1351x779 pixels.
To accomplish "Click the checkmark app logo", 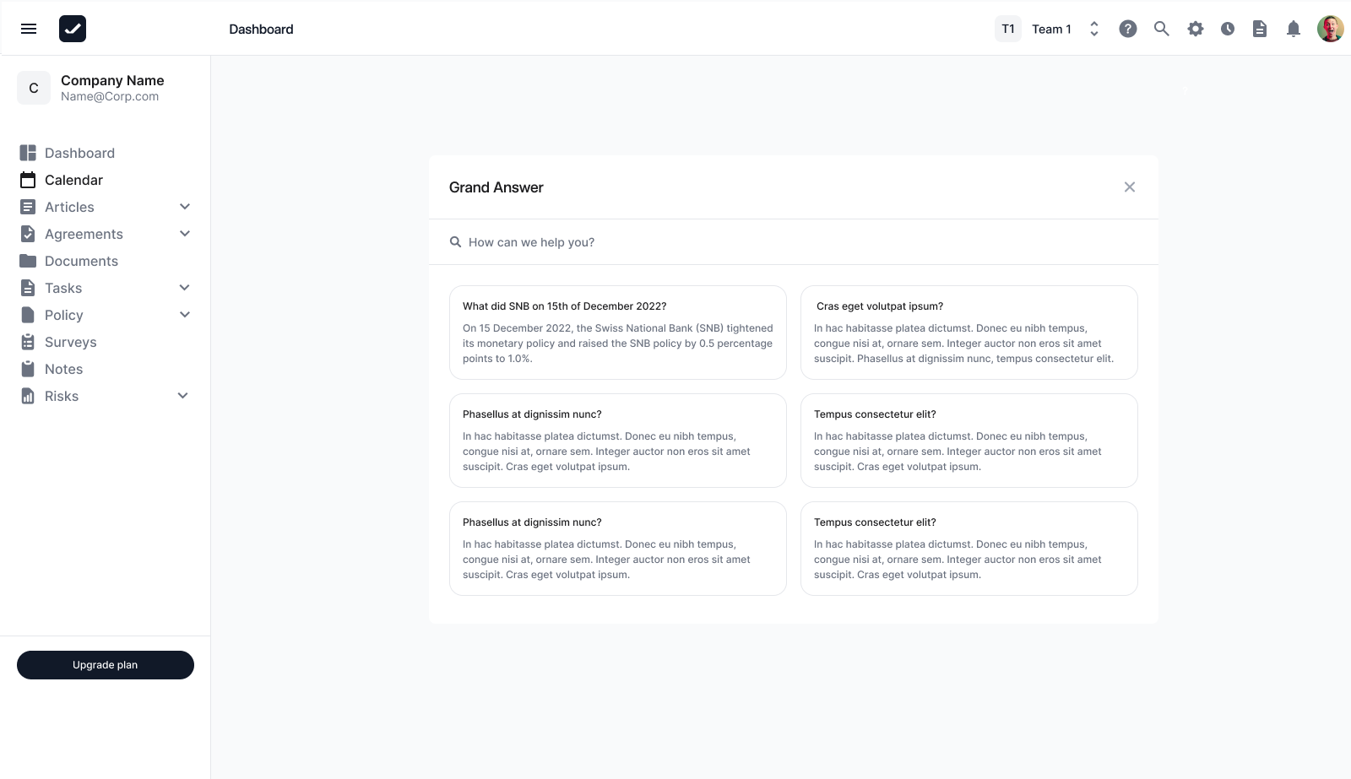I will (x=73, y=29).
